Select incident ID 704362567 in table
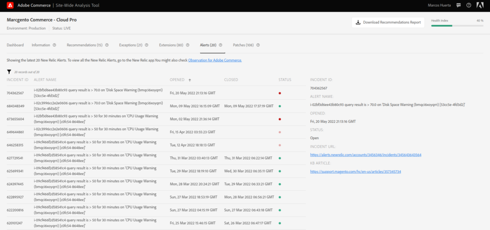Image resolution: width=490 pixels, height=230 pixels. coord(15,93)
